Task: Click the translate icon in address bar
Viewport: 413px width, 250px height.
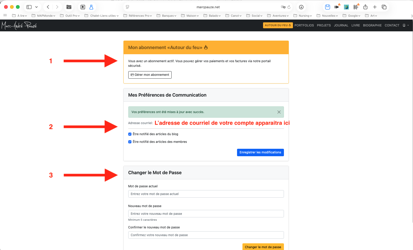Action: pos(283,7)
